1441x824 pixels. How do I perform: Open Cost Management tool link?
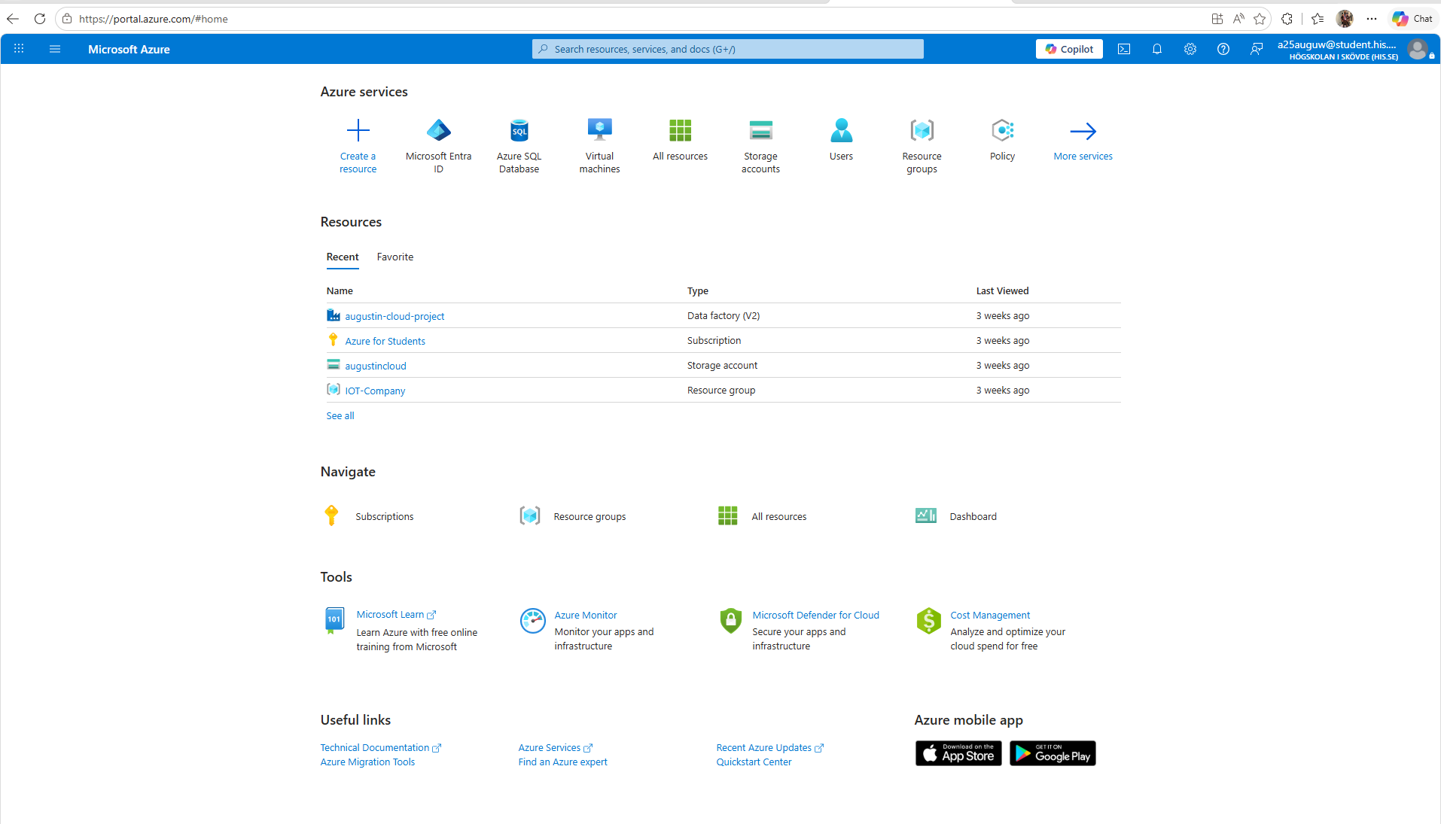(990, 615)
